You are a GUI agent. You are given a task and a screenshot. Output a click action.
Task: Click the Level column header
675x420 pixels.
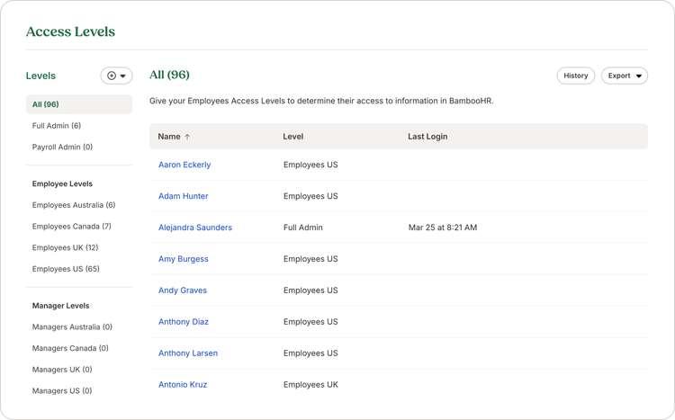(293, 137)
